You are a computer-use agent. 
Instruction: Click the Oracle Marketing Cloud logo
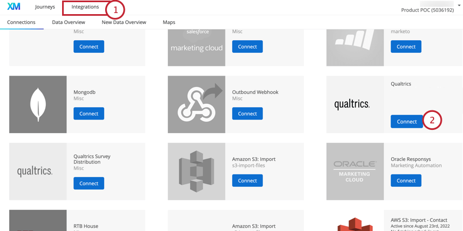tap(355, 171)
